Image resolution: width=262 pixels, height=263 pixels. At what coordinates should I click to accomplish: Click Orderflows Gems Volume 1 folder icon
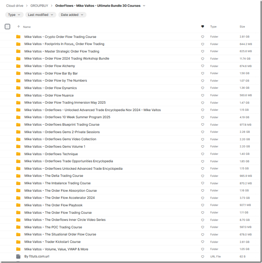tap(18, 146)
